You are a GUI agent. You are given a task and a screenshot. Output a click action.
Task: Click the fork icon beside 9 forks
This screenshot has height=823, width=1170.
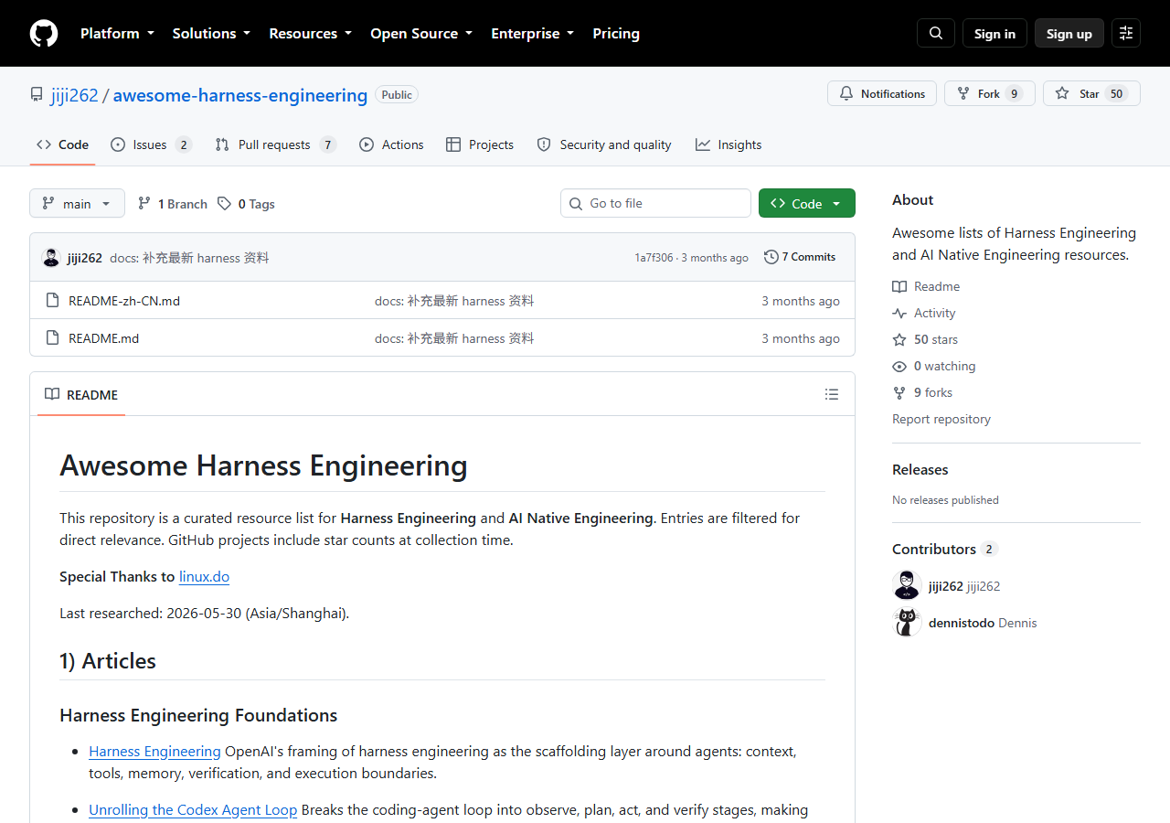click(899, 392)
